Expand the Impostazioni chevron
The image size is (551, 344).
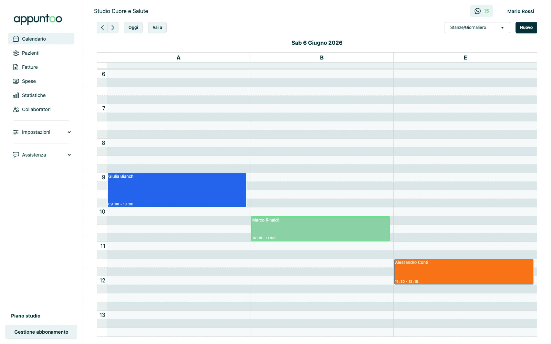pos(69,132)
